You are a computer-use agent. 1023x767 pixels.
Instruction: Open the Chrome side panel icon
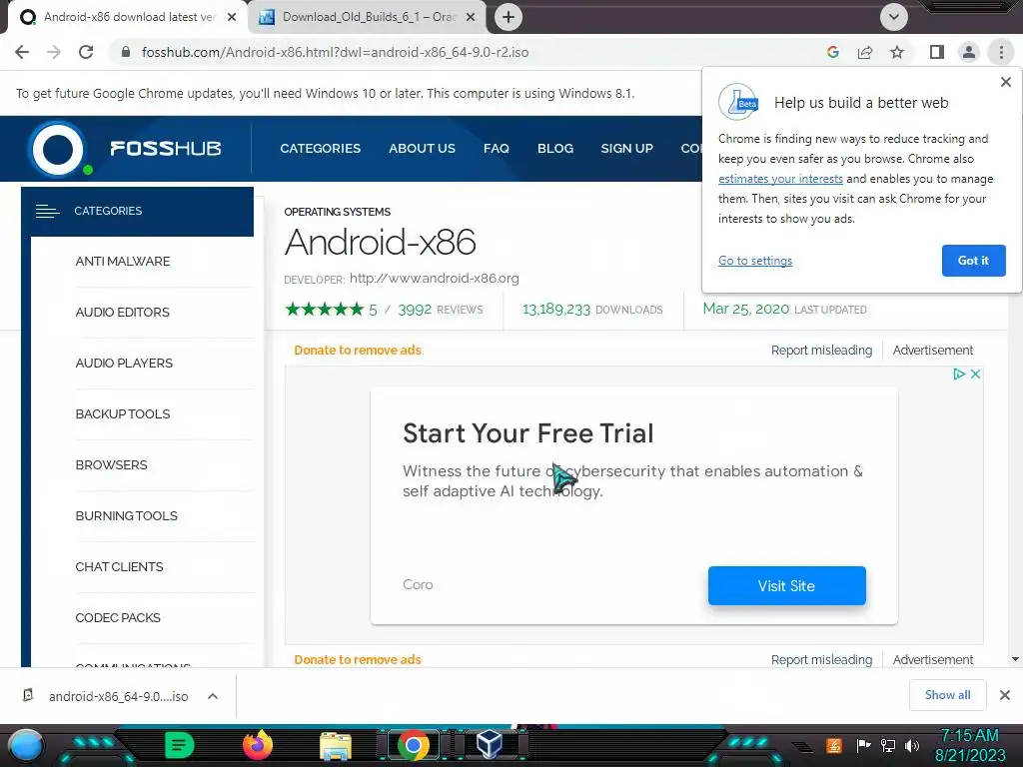pyautogui.click(x=937, y=52)
